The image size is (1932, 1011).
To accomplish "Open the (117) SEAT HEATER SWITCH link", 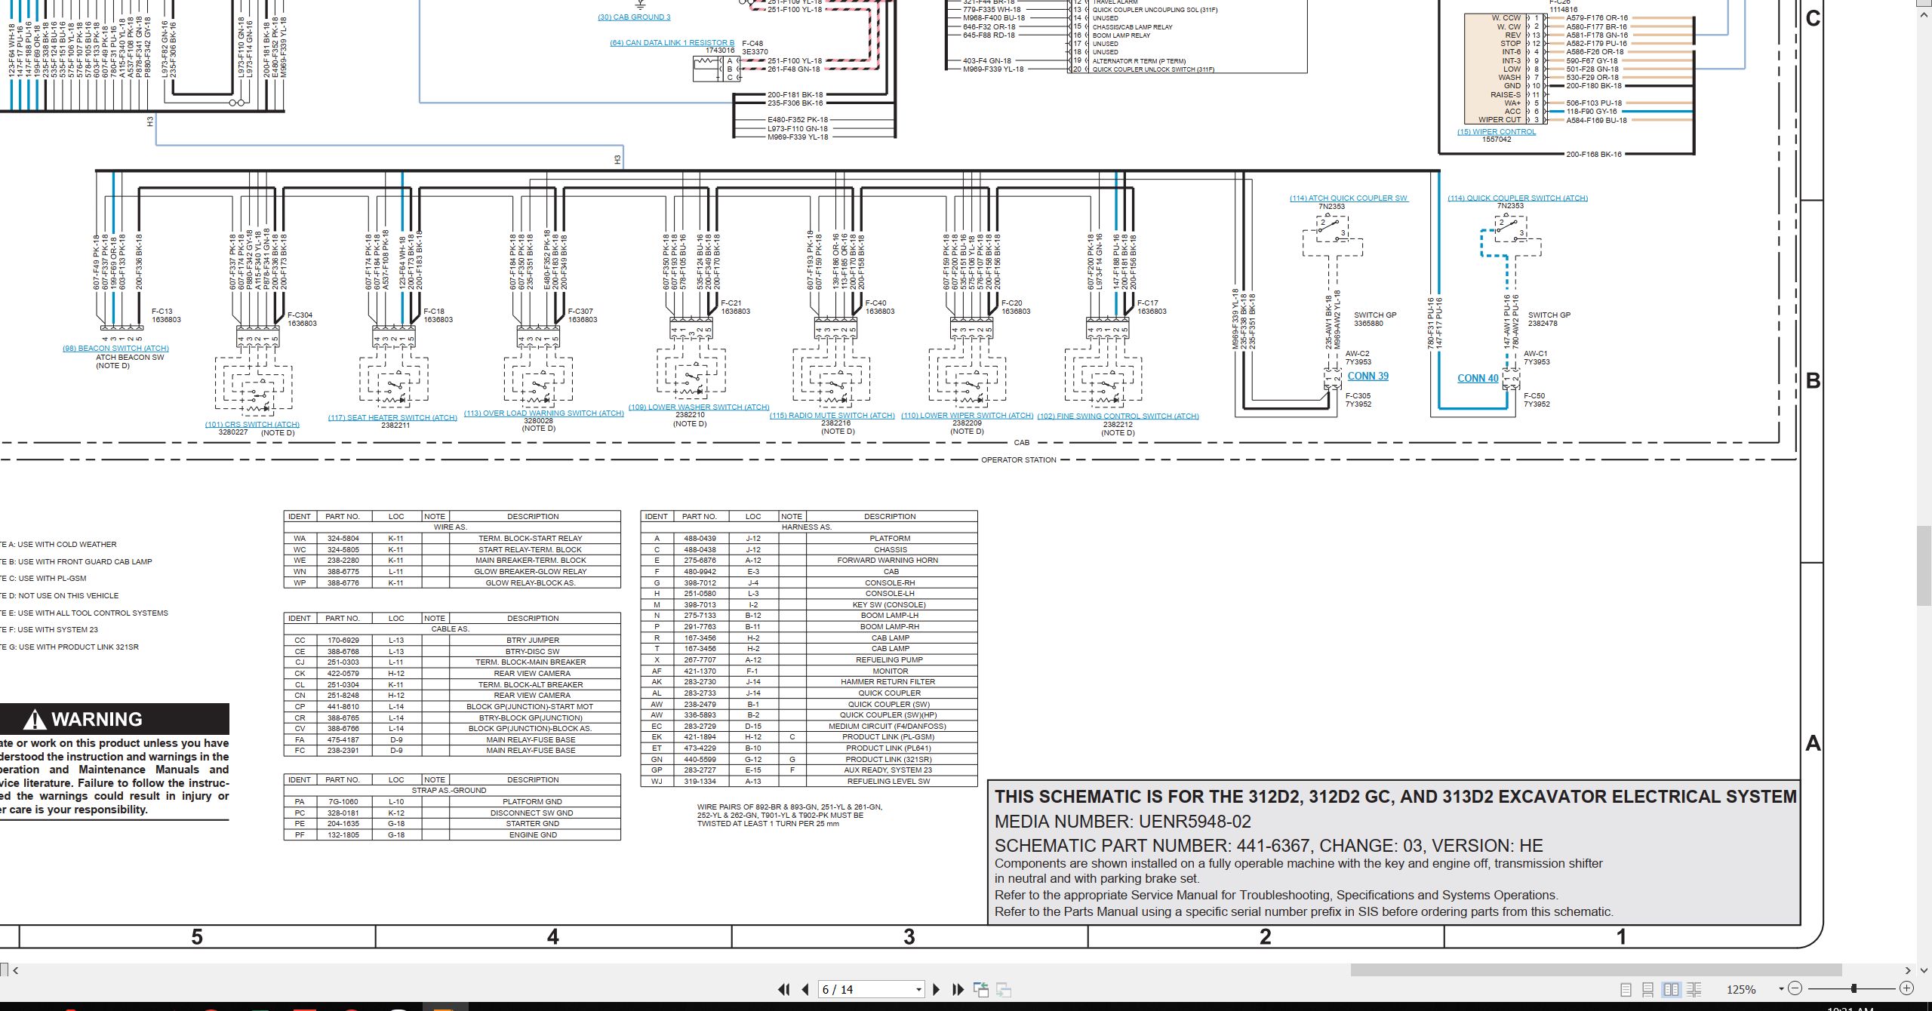I will coord(392,418).
